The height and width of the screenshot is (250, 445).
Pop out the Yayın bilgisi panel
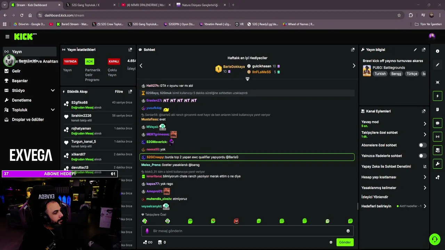tap(423, 50)
